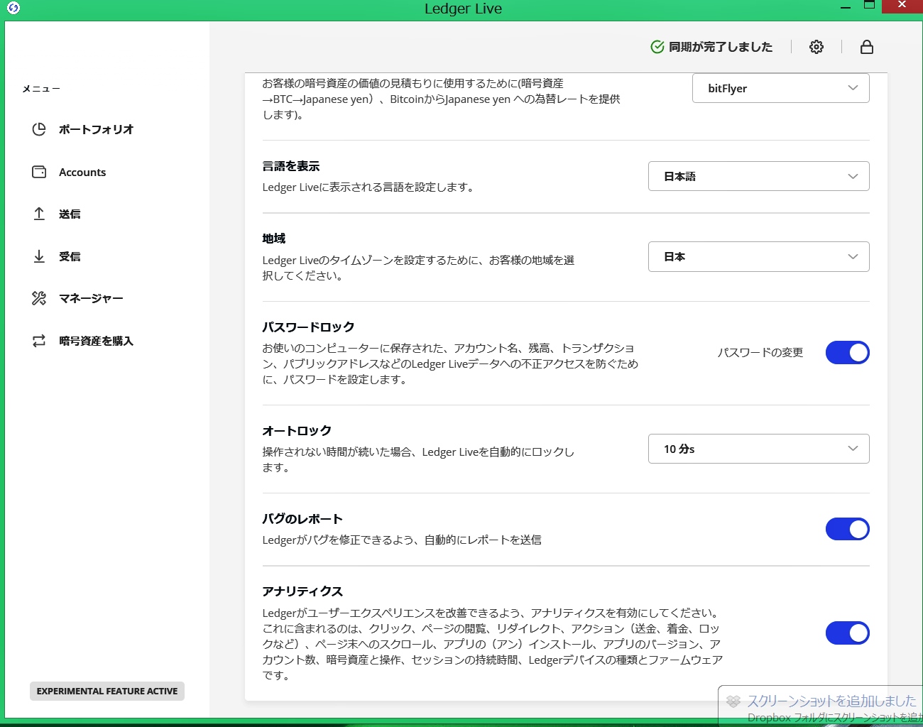The width and height of the screenshot is (923, 727).
Task: Click the Ledger Live logo in title bar
Action: 13,8
